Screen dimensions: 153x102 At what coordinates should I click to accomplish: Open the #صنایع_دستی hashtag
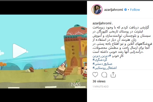coord(102,64)
